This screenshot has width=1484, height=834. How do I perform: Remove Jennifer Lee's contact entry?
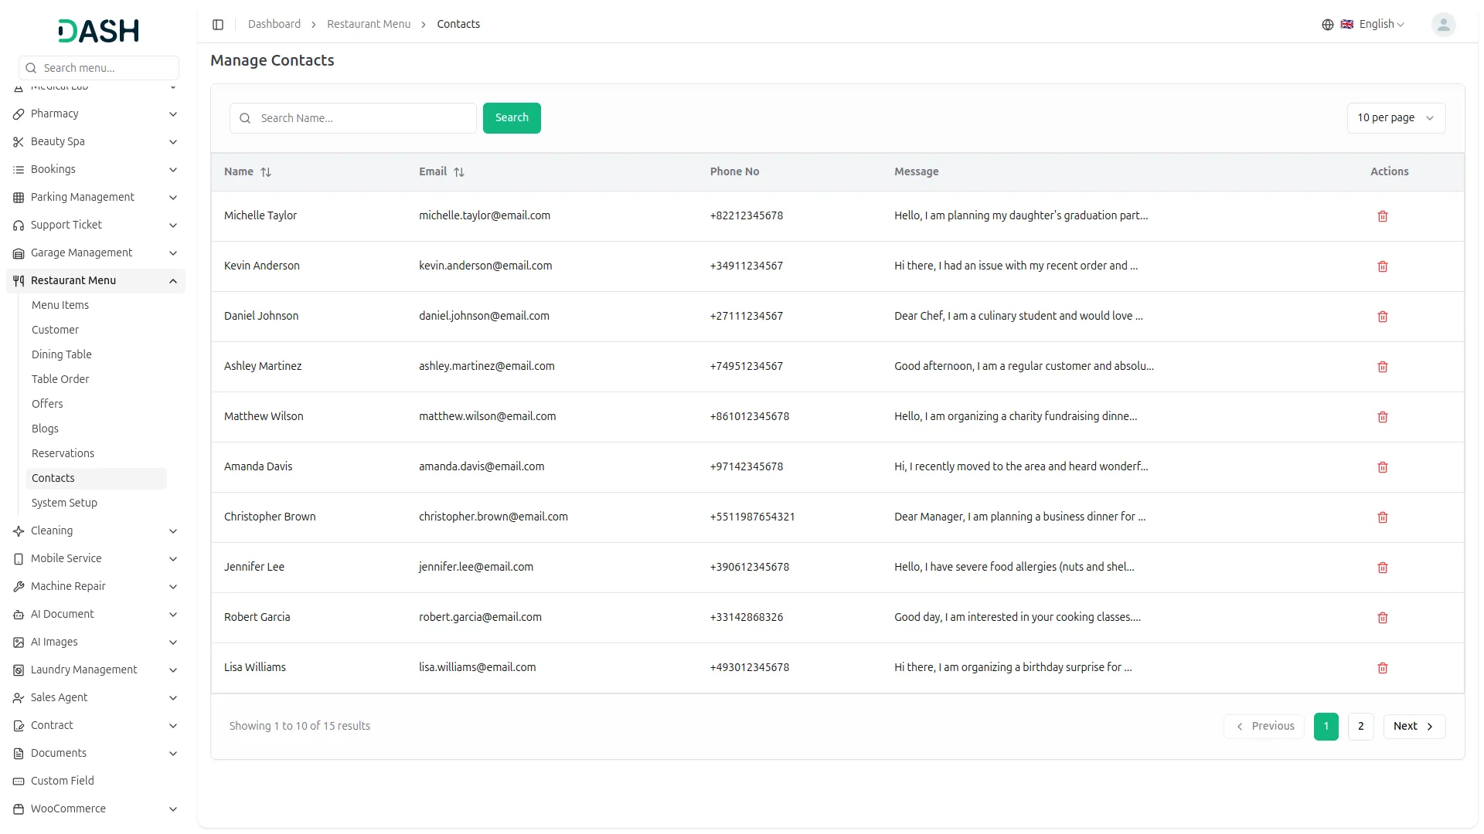pyautogui.click(x=1382, y=568)
